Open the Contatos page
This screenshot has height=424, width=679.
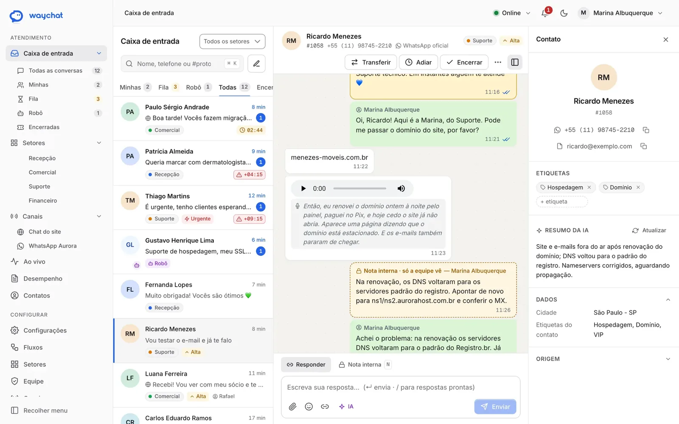56,296
